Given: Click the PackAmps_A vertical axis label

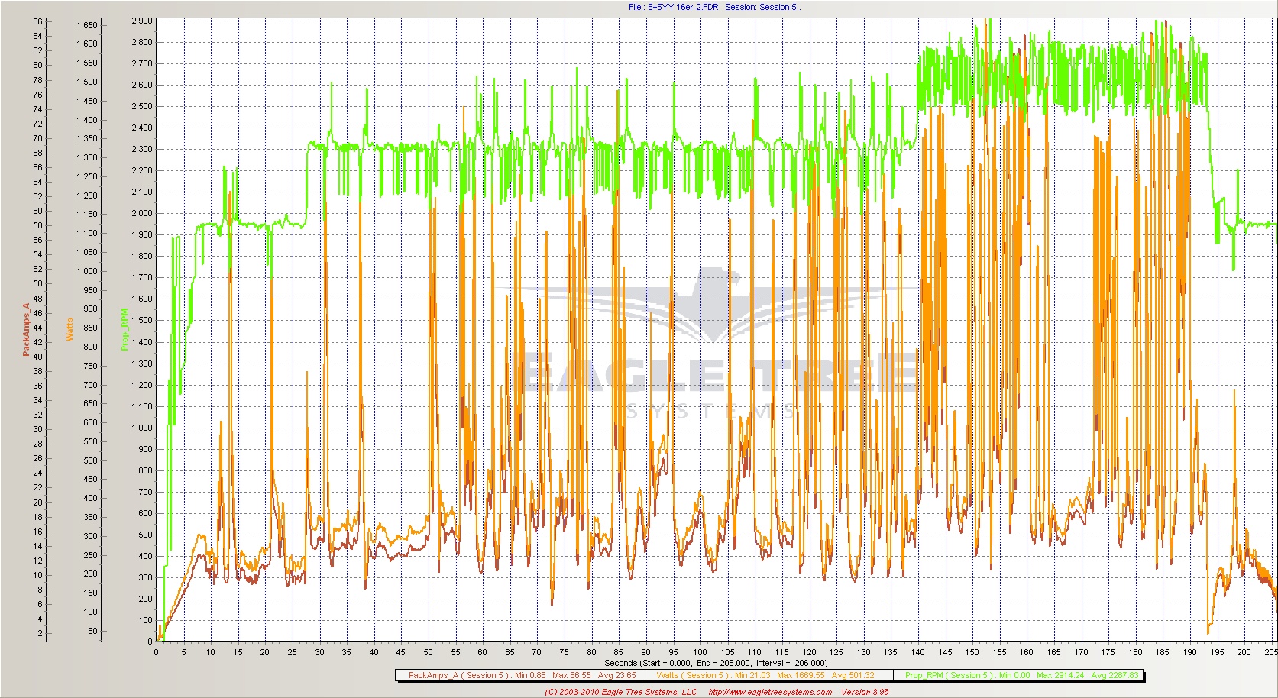Looking at the screenshot, I should coord(26,329).
